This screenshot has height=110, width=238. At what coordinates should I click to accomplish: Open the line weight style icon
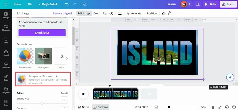[120, 13]
